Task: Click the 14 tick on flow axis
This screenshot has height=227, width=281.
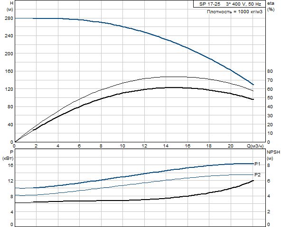Action: 166,146
